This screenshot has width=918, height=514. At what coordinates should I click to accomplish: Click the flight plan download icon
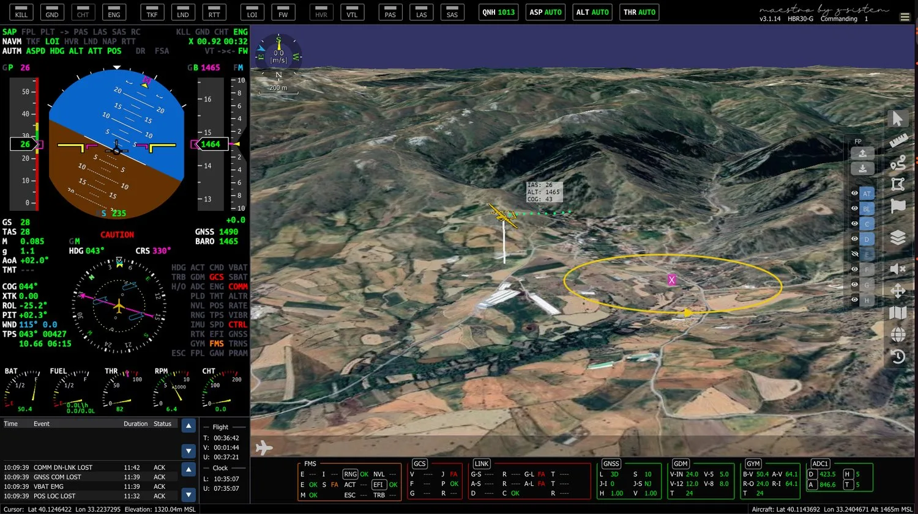pyautogui.click(x=862, y=169)
